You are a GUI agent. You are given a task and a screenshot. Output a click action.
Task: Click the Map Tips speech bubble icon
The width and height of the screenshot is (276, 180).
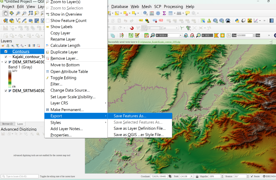pos(188,13)
